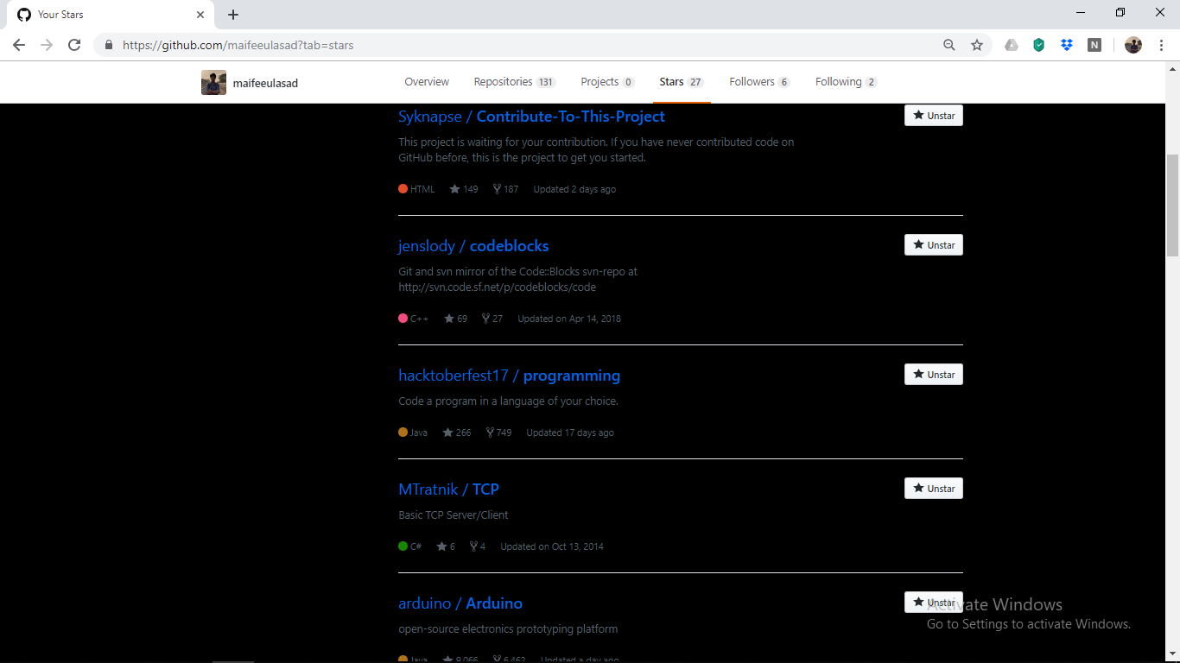
Task: Click the browser forward arrow
Action: point(47,45)
